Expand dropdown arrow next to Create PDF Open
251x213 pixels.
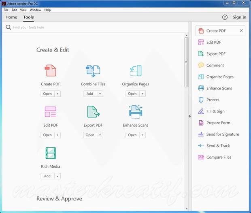pos(57,94)
